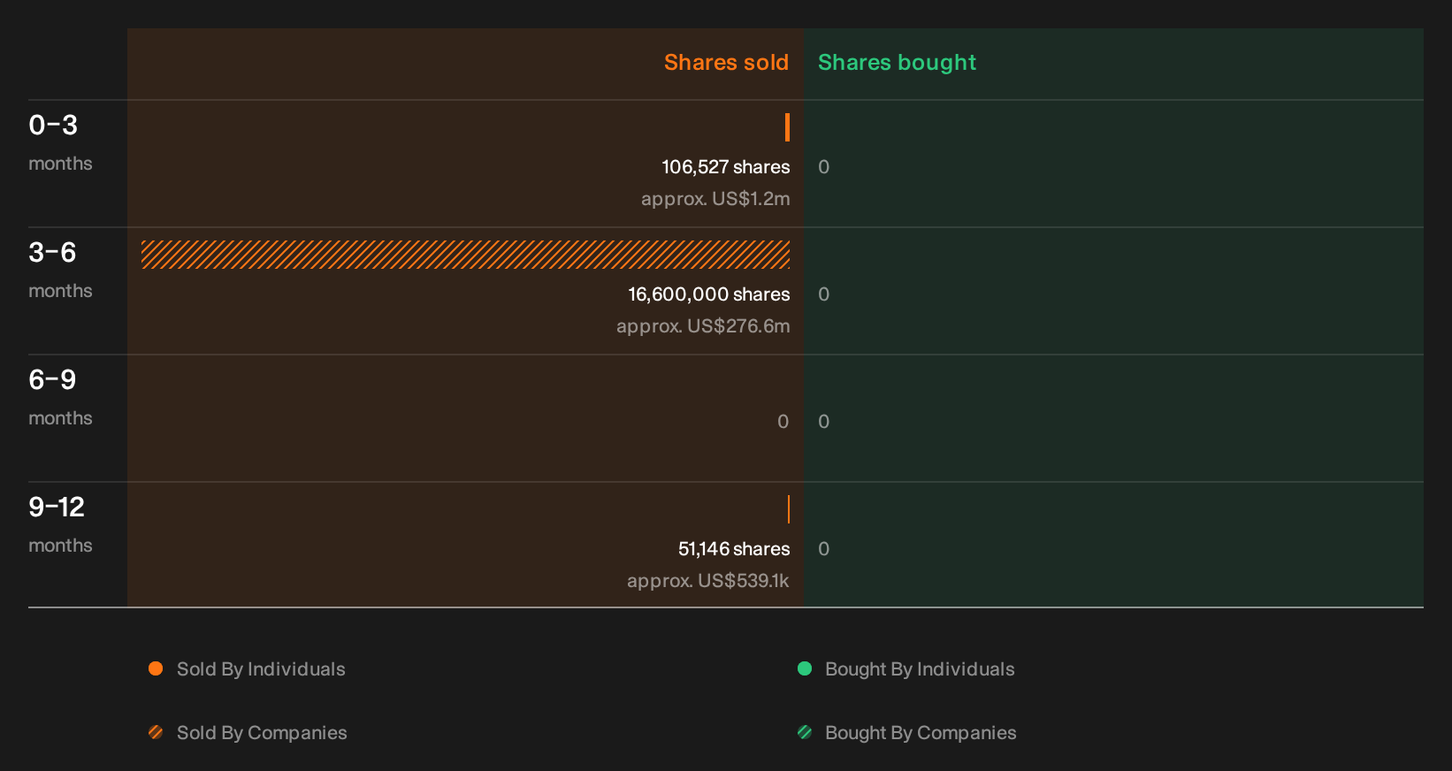The width and height of the screenshot is (1452, 771).
Task: Click the 9-12 months thin sold bar
Action: (x=788, y=509)
